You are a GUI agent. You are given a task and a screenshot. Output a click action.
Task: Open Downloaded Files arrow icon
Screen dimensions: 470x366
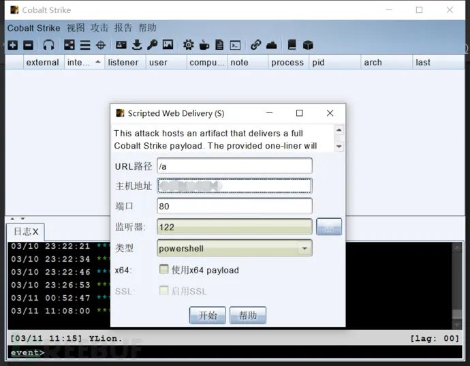tap(137, 45)
